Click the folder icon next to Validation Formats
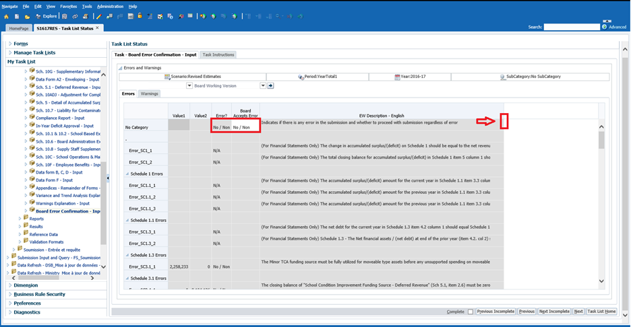 click(26, 241)
